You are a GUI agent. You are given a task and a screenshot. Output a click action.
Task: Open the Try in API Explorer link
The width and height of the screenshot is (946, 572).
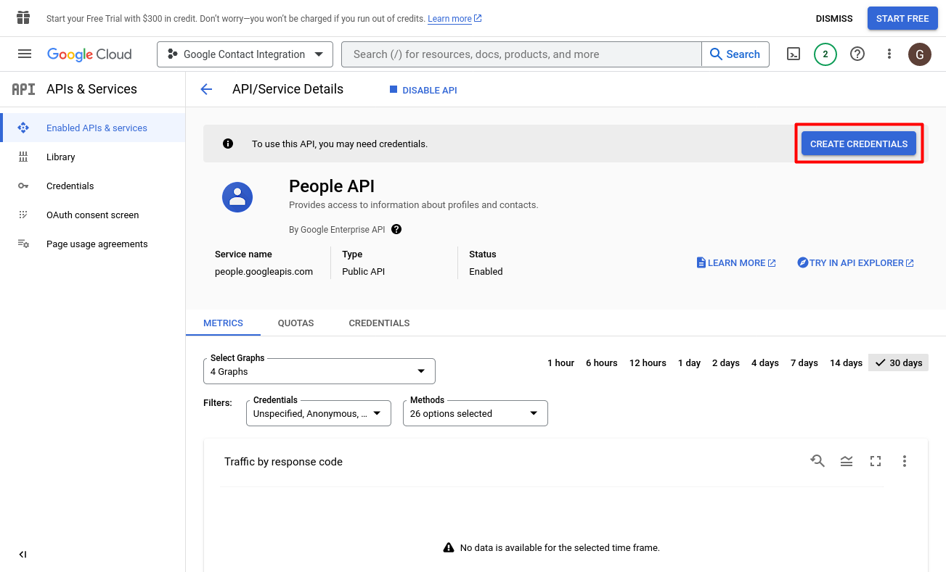click(855, 262)
